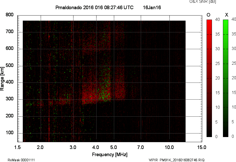The width and height of the screenshot is (236, 162).
Task: Click the O colorbar tick label '20'
Action: pyautogui.click(x=218, y=78)
